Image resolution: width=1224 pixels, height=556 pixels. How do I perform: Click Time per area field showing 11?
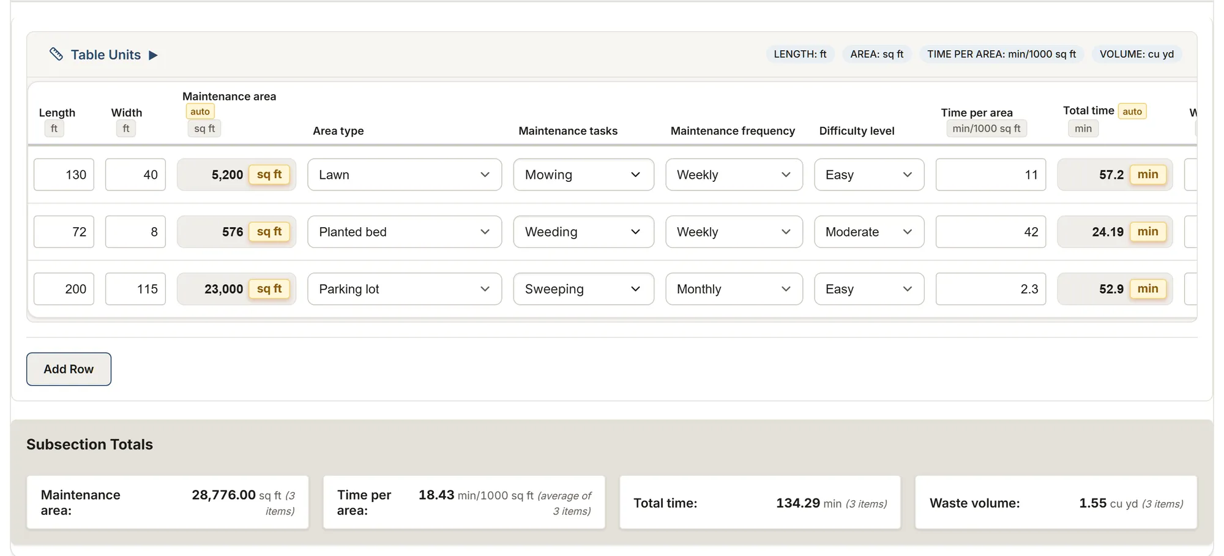[x=991, y=175]
